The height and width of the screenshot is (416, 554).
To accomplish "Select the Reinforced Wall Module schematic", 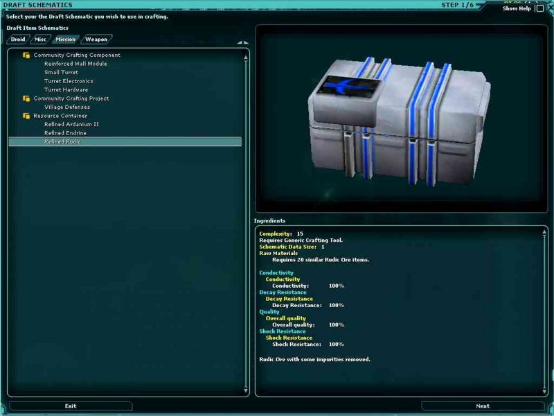I will pos(75,64).
